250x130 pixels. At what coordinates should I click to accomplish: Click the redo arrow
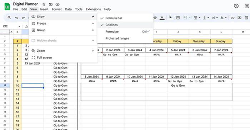coord(23,18)
